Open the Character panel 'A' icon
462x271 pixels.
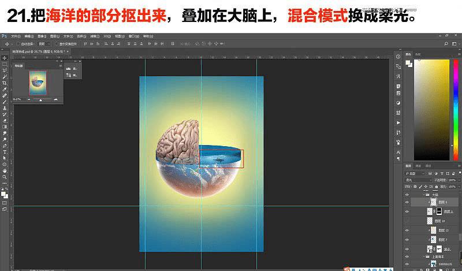[x=398, y=152]
